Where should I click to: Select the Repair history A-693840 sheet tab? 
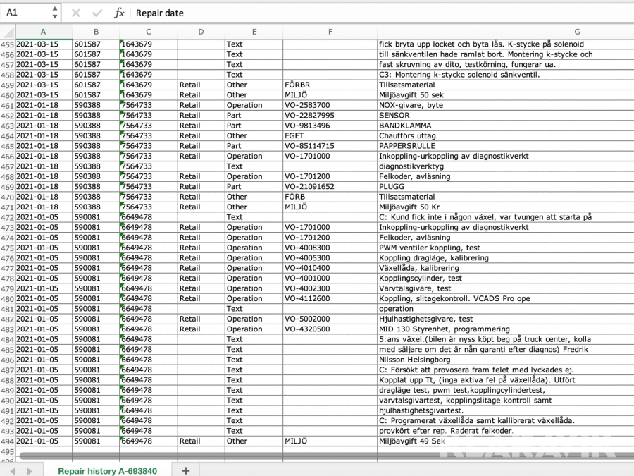(x=107, y=470)
